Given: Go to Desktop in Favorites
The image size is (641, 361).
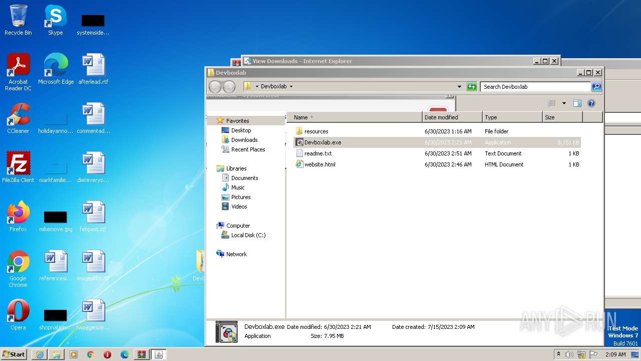Looking at the screenshot, I should point(241,130).
